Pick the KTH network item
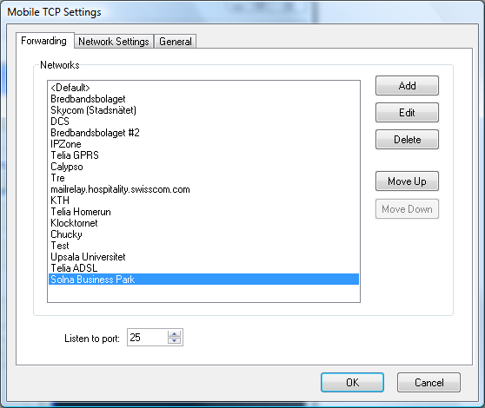485x408 pixels. [x=203, y=201]
